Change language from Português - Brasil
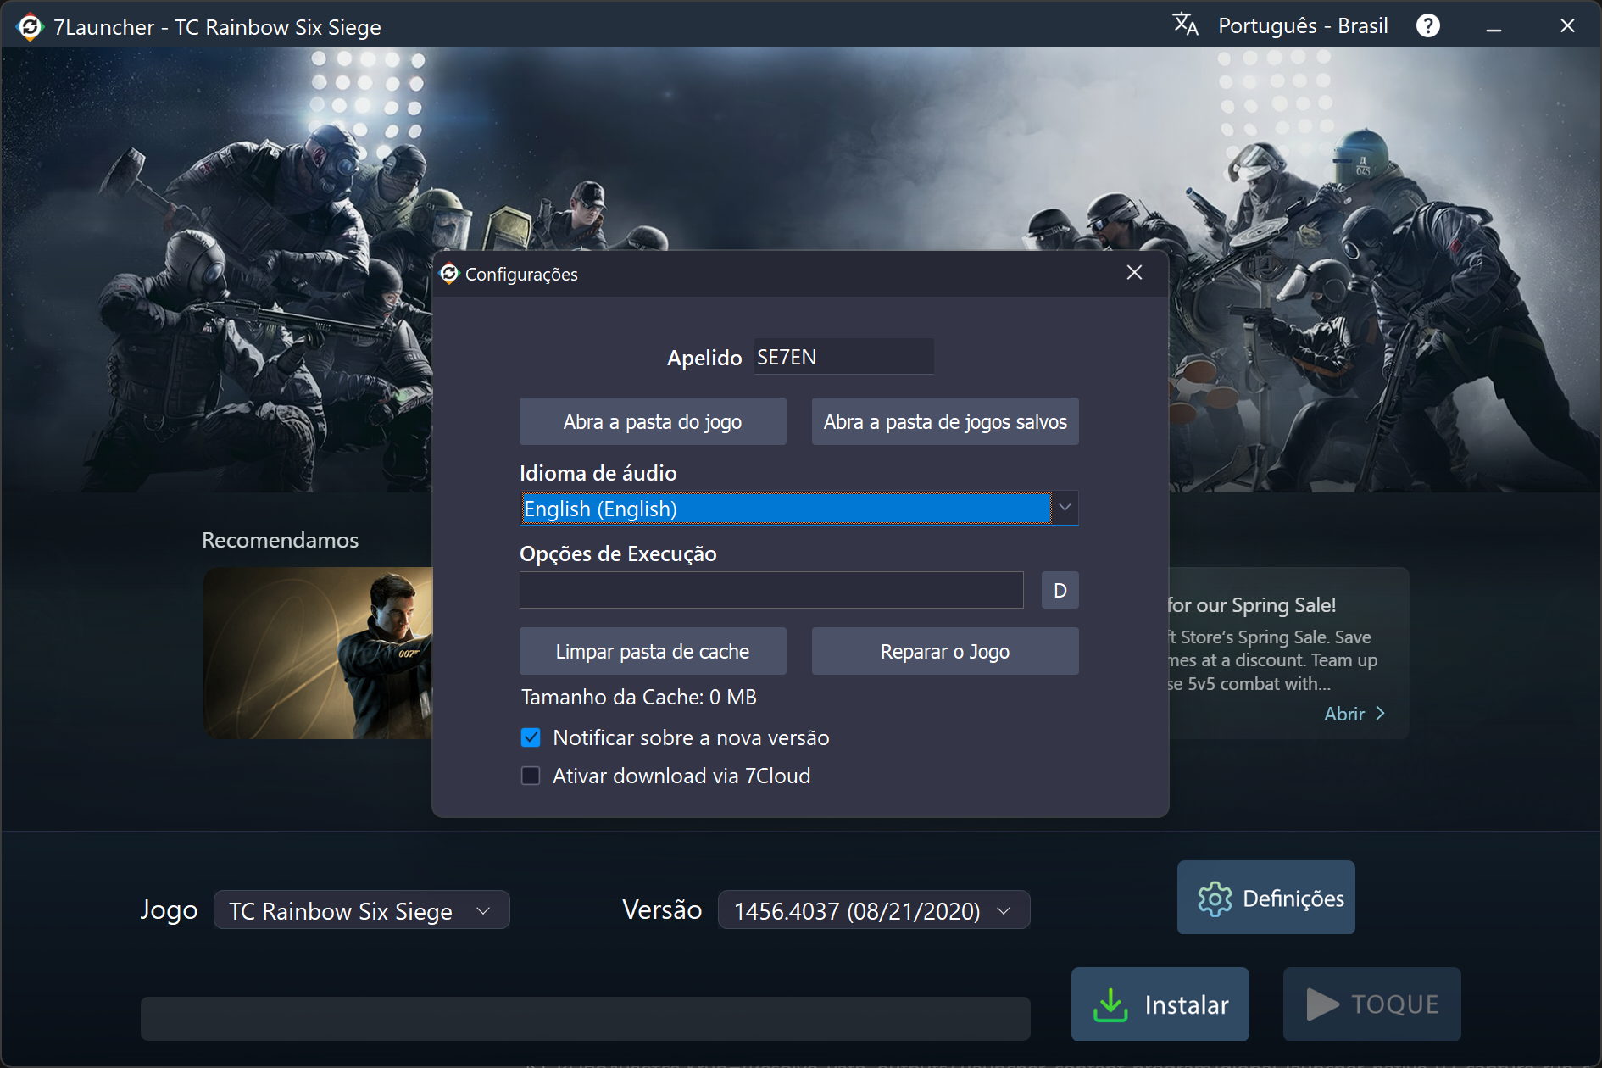This screenshot has height=1068, width=1602. click(1303, 26)
